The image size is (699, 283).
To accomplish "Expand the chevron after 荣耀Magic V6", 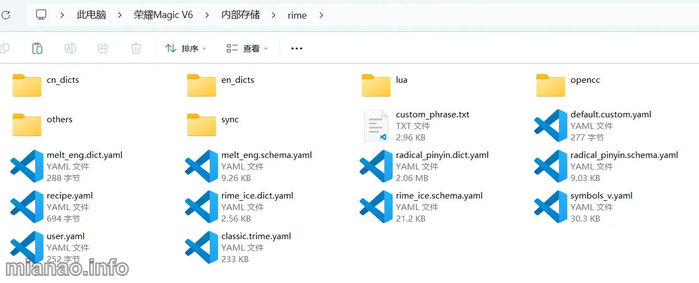I will click(208, 15).
